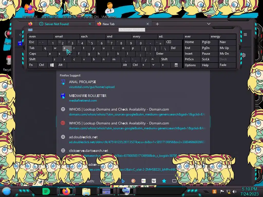
Task: Open the Firefox hamburger application menu
Action: click(x=245, y=35)
